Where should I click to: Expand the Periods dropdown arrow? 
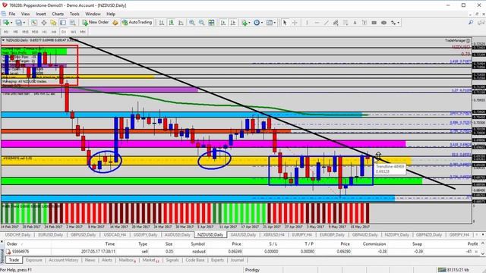262,23
